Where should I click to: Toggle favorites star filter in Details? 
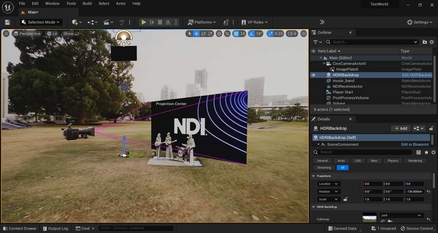click(426, 152)
